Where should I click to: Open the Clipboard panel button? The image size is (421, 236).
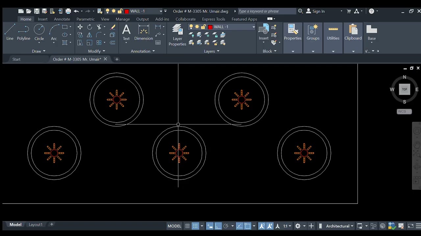coord(353,32)
